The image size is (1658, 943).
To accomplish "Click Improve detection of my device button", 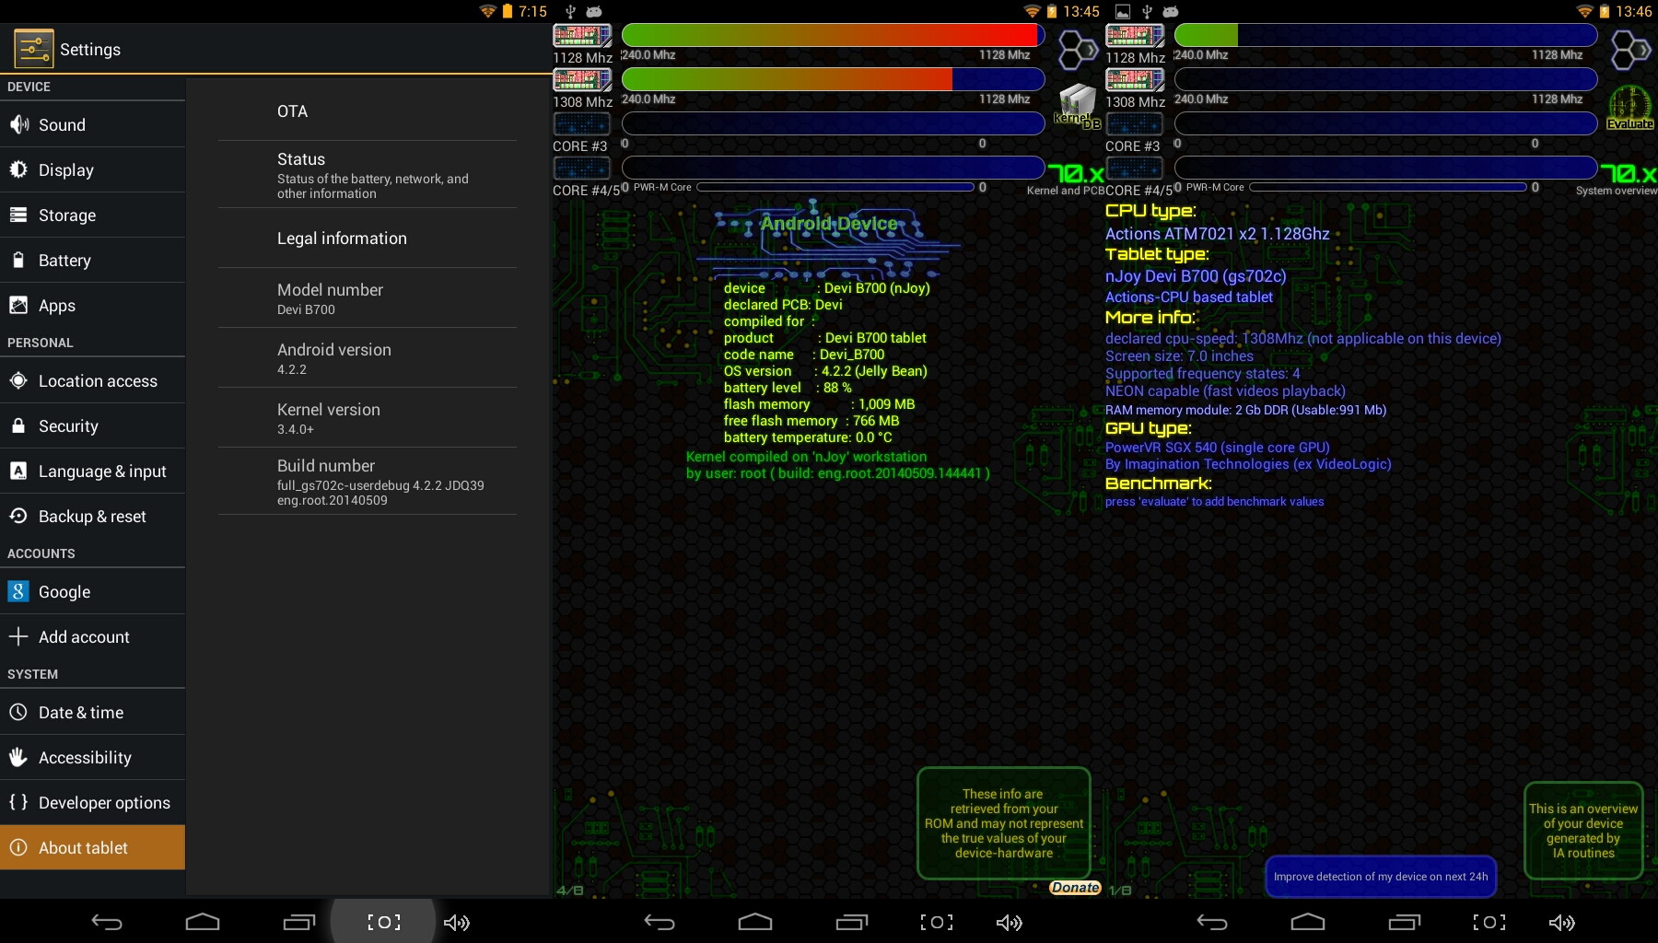I will click(x=1381, y=877).
